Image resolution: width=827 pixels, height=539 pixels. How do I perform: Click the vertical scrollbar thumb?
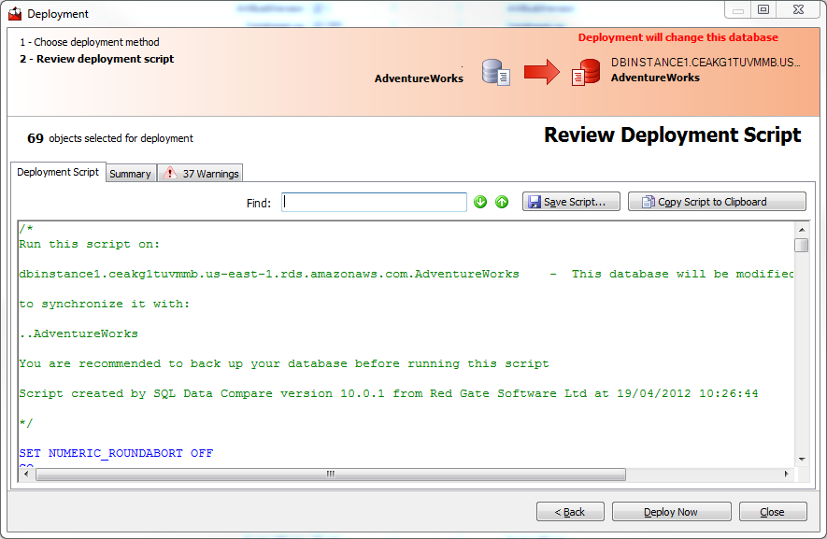(802, 246)
